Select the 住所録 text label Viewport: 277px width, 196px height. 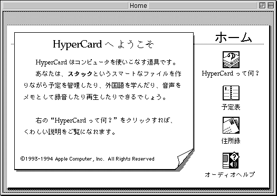(231, 141)
